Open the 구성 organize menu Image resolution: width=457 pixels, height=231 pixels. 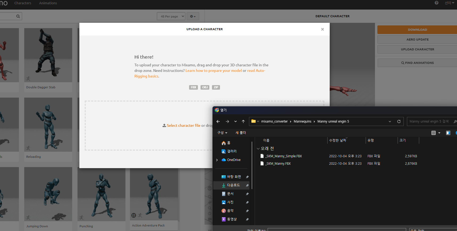(222, 133)
